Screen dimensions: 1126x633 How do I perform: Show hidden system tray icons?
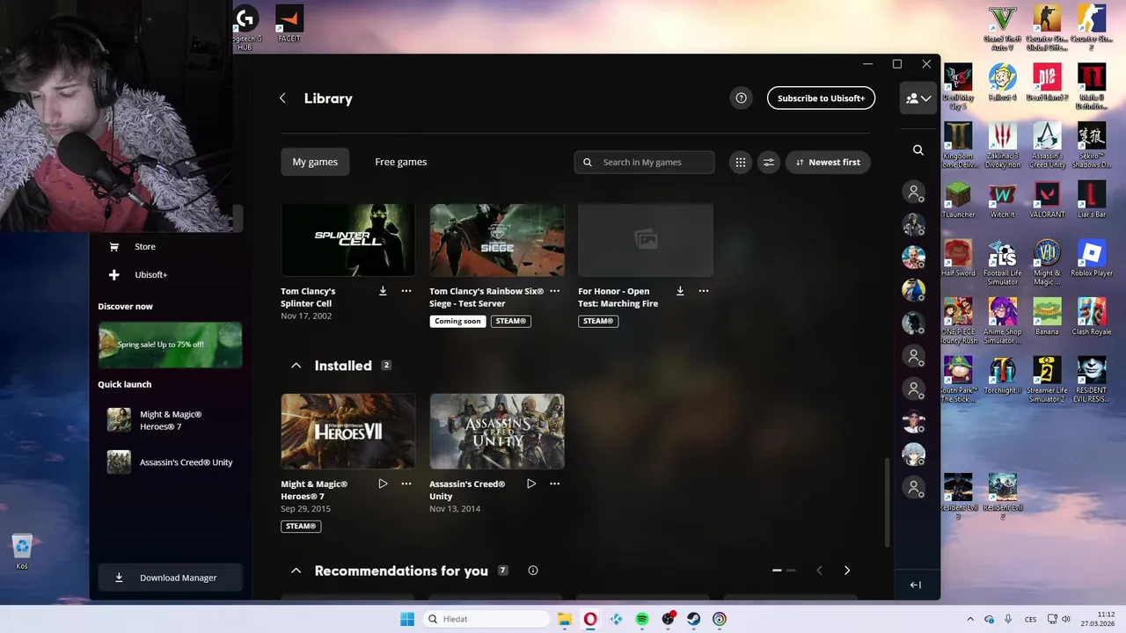pyautogui.click(x=970, y=619)
